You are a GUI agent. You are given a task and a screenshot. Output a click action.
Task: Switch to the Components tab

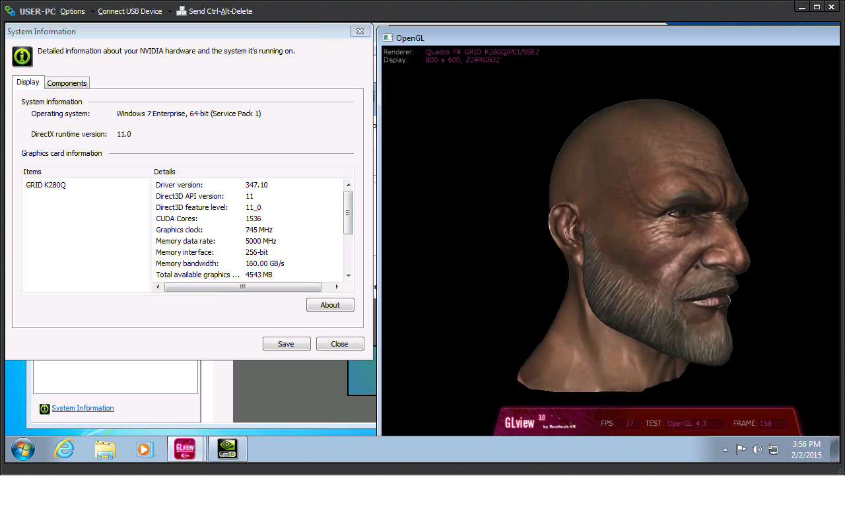pos(67,83)
